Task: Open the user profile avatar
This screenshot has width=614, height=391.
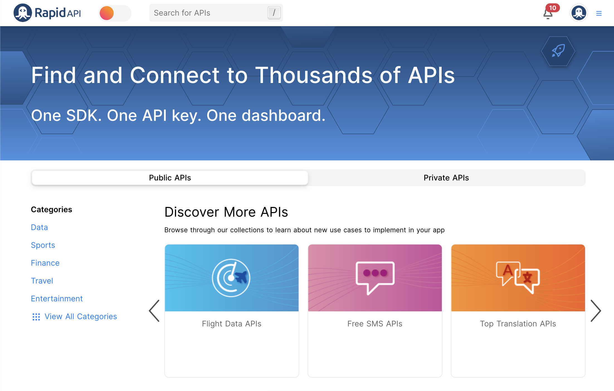Action: 579,13
